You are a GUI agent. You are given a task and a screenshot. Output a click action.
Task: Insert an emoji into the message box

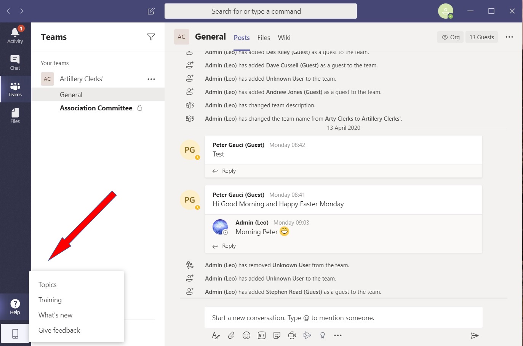tap(246, 335)
